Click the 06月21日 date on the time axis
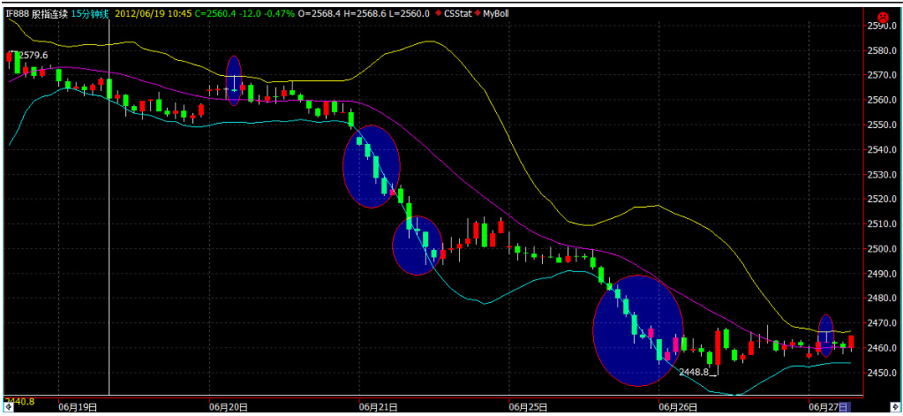903x416 pixels. (x=377, y=407)
